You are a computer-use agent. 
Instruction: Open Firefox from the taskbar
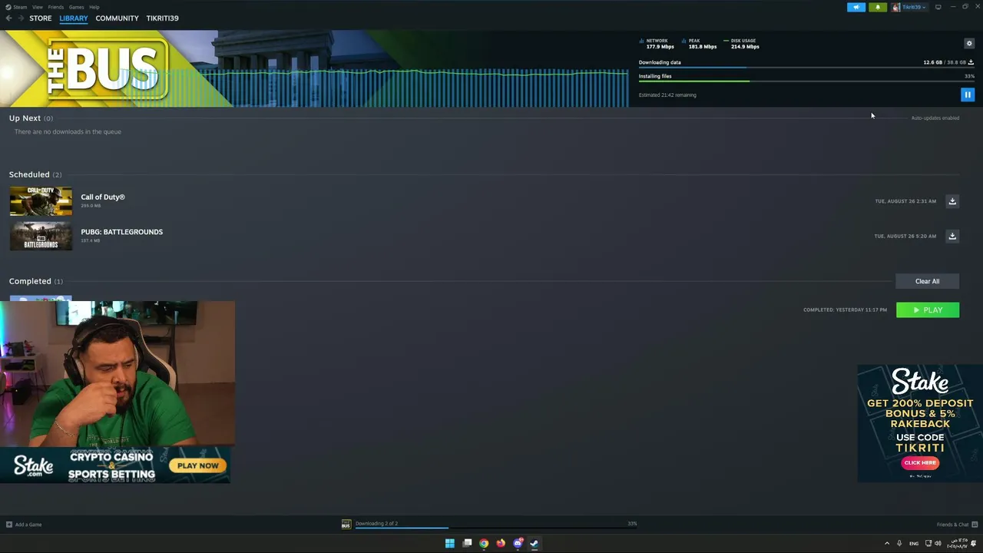pyautogui.click(x=501, y=543)
